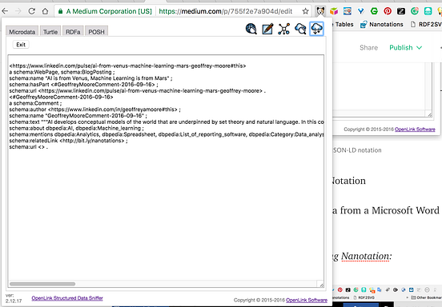Click the 'a schema:Comment ;' line
Viewport: 442px width, 307px height.
pos(35,103)
